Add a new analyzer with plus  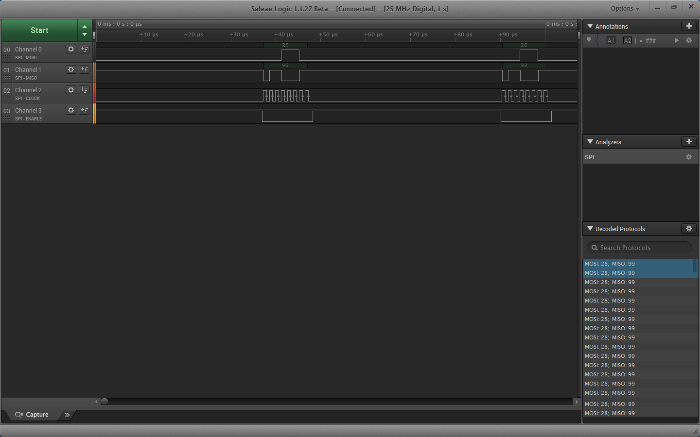(x=688, y=142)
